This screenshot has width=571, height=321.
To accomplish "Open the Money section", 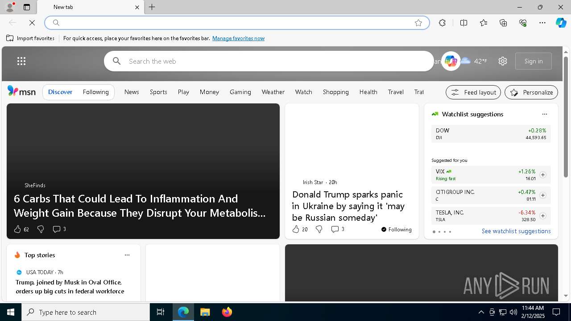I will coord(209,92).
